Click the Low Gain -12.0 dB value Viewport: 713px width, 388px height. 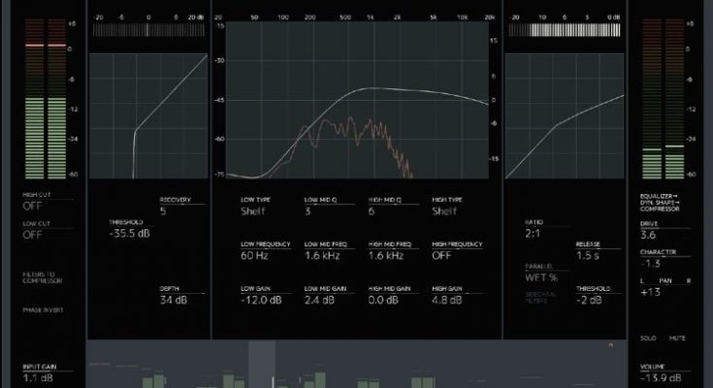pos(260,302)
